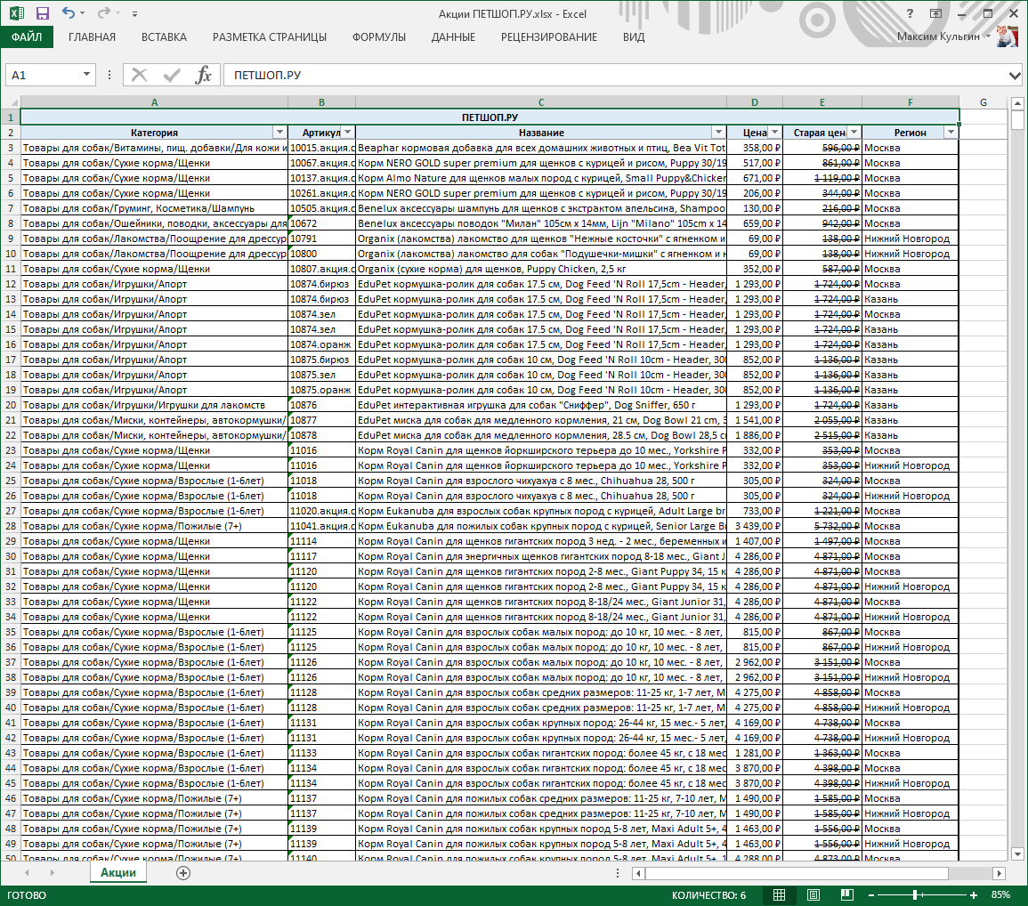This screenshot has height=906, width=1028.
Task: Click the Name Box showing A1
Action: pyautogui.click(x=44, y=76)
